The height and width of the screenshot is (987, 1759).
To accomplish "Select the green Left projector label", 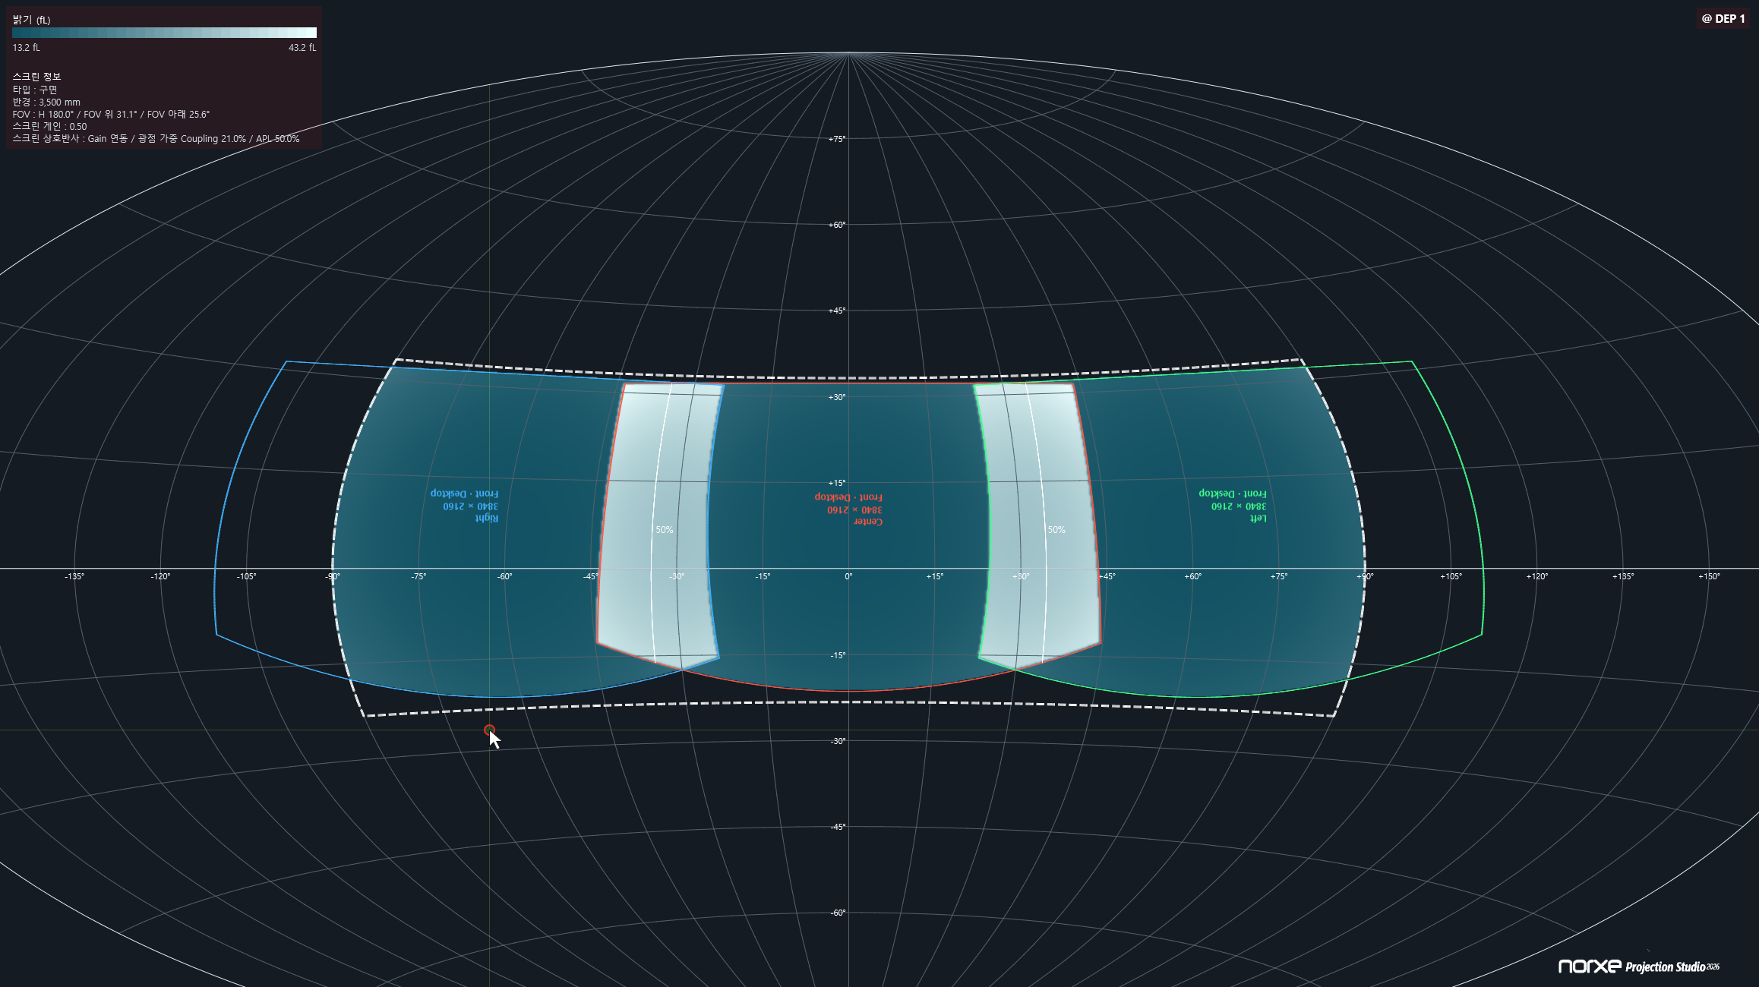I will click(1233, 506).
